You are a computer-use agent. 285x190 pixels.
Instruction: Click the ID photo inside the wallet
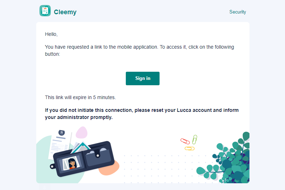(71, 163)
